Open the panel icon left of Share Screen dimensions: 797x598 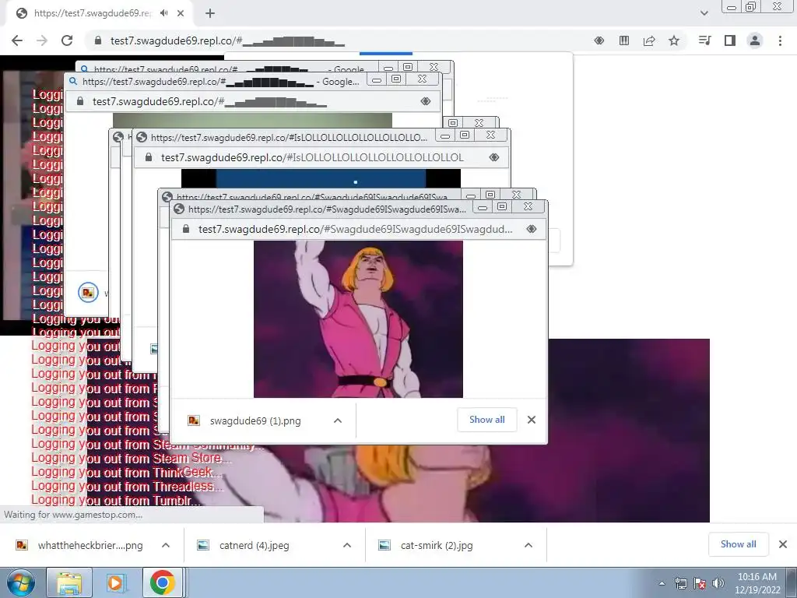[x=624, y=40]
